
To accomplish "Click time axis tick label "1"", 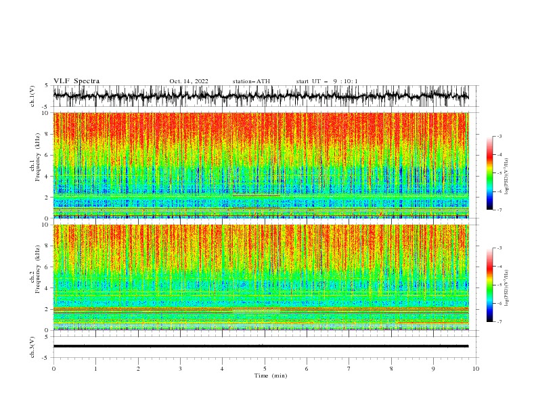I will [95, 369].
